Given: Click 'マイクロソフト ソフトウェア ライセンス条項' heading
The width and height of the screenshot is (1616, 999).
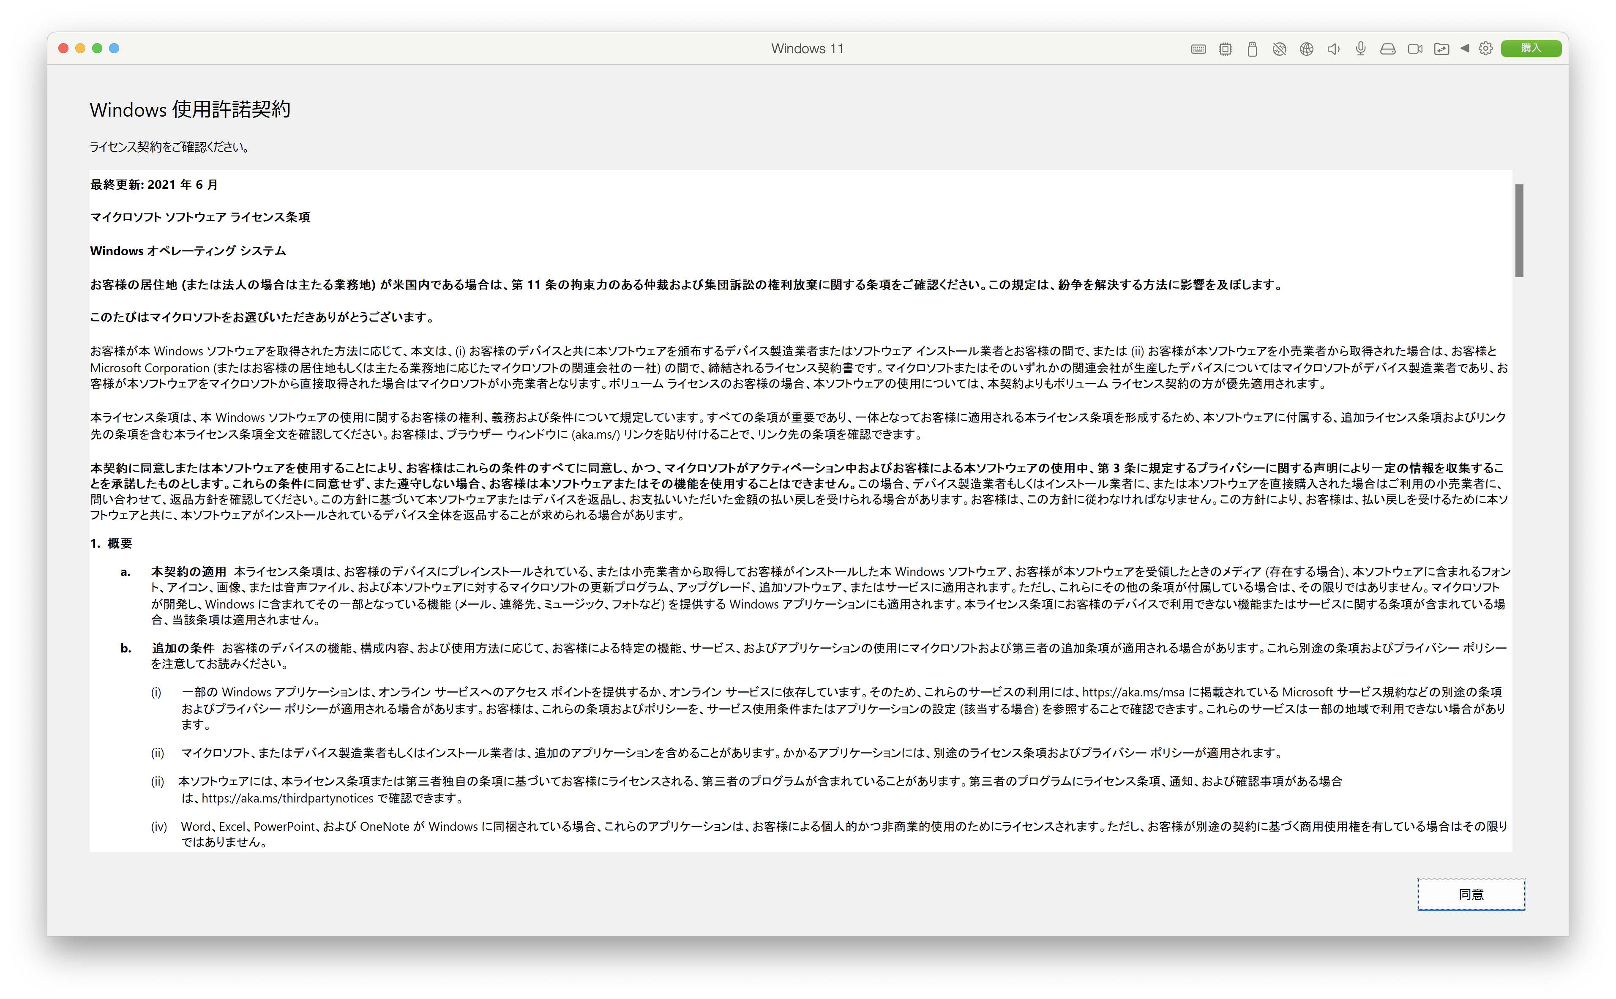Looking at the screenshot, I should [200, 217].
